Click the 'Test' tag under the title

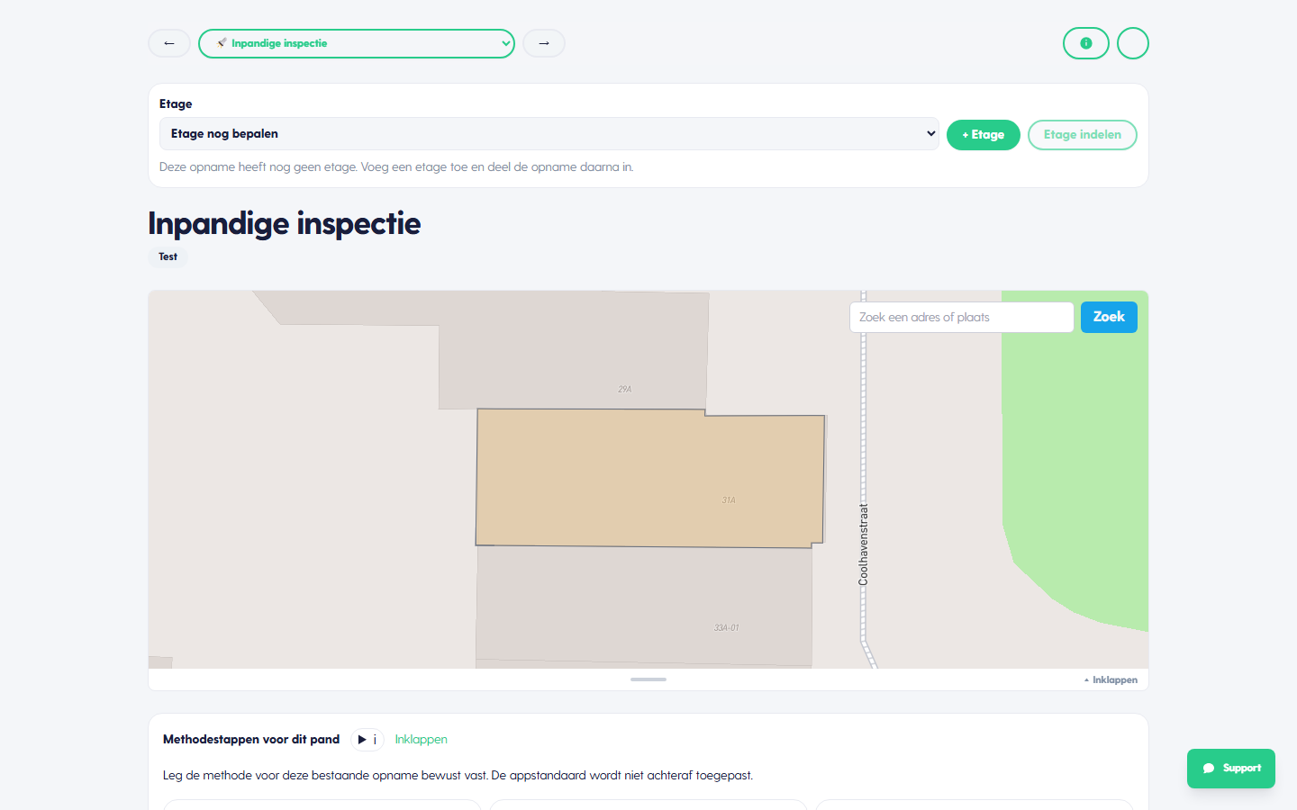pyautogui.click(x=168, y=256)
